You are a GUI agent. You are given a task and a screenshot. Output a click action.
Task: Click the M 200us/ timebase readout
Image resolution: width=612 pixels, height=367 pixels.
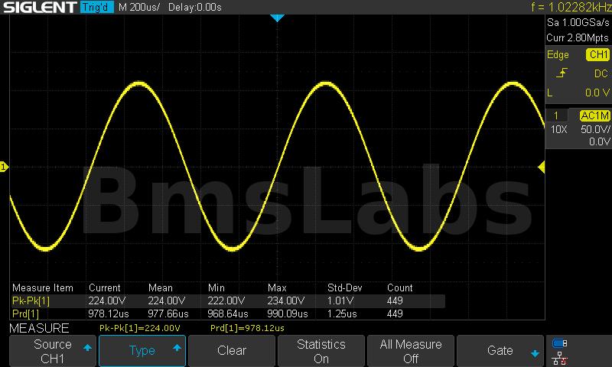click(x=139, y=8)
